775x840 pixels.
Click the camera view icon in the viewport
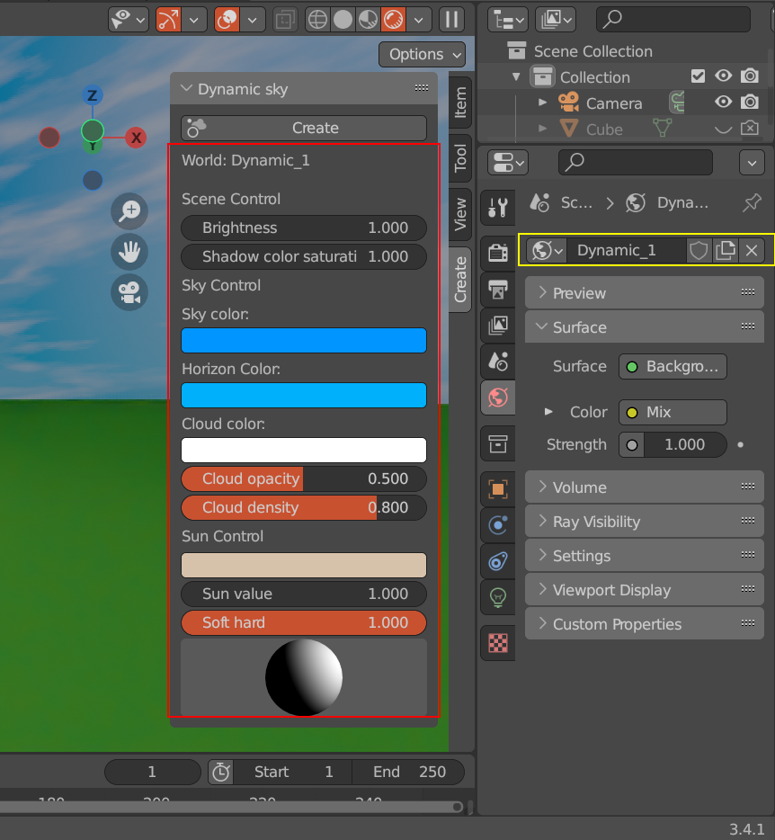129,290
